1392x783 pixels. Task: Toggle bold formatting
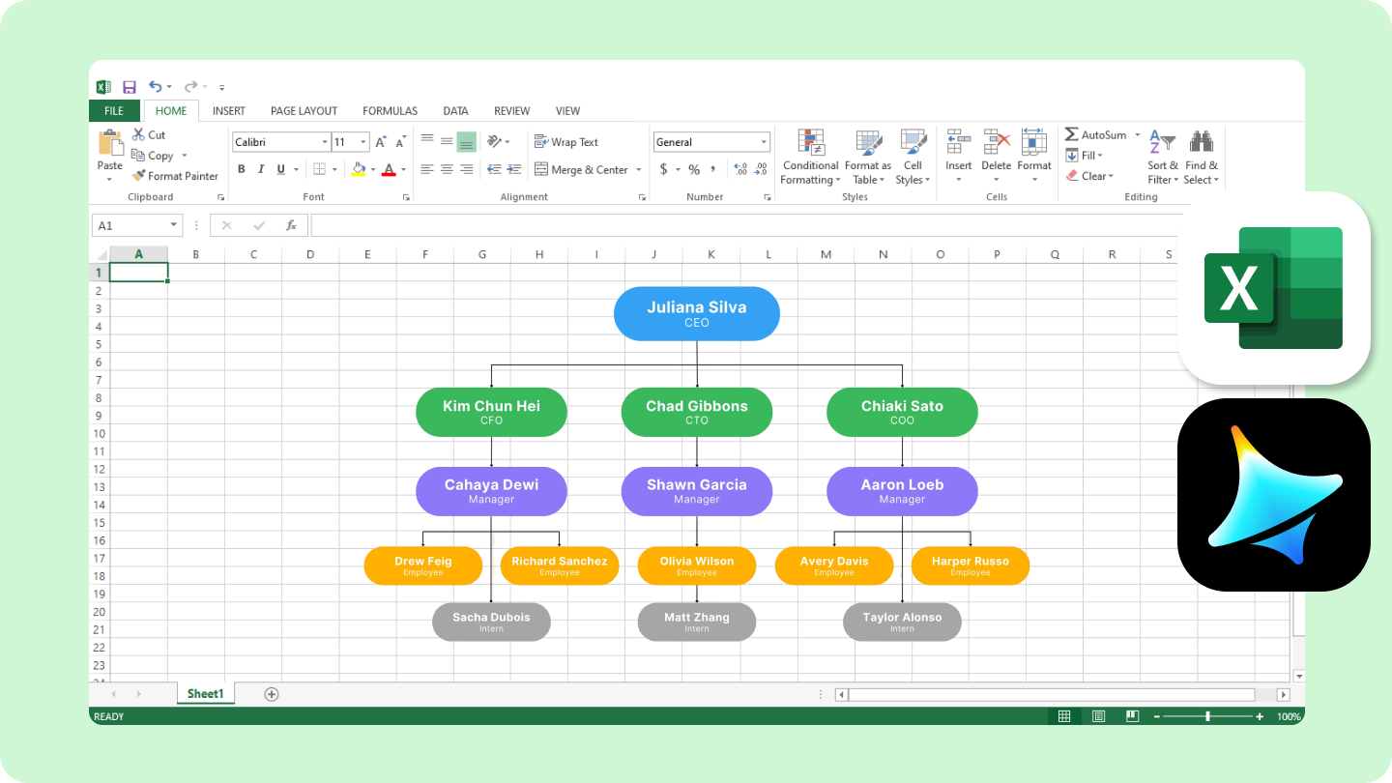[x=242, y=169]
